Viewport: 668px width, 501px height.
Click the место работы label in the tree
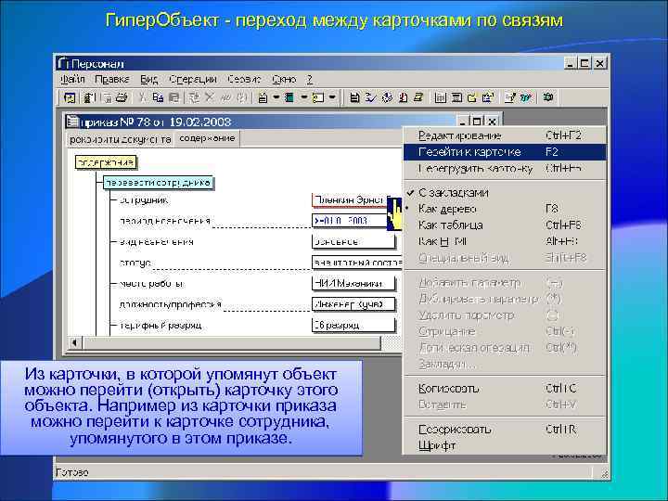151,284
